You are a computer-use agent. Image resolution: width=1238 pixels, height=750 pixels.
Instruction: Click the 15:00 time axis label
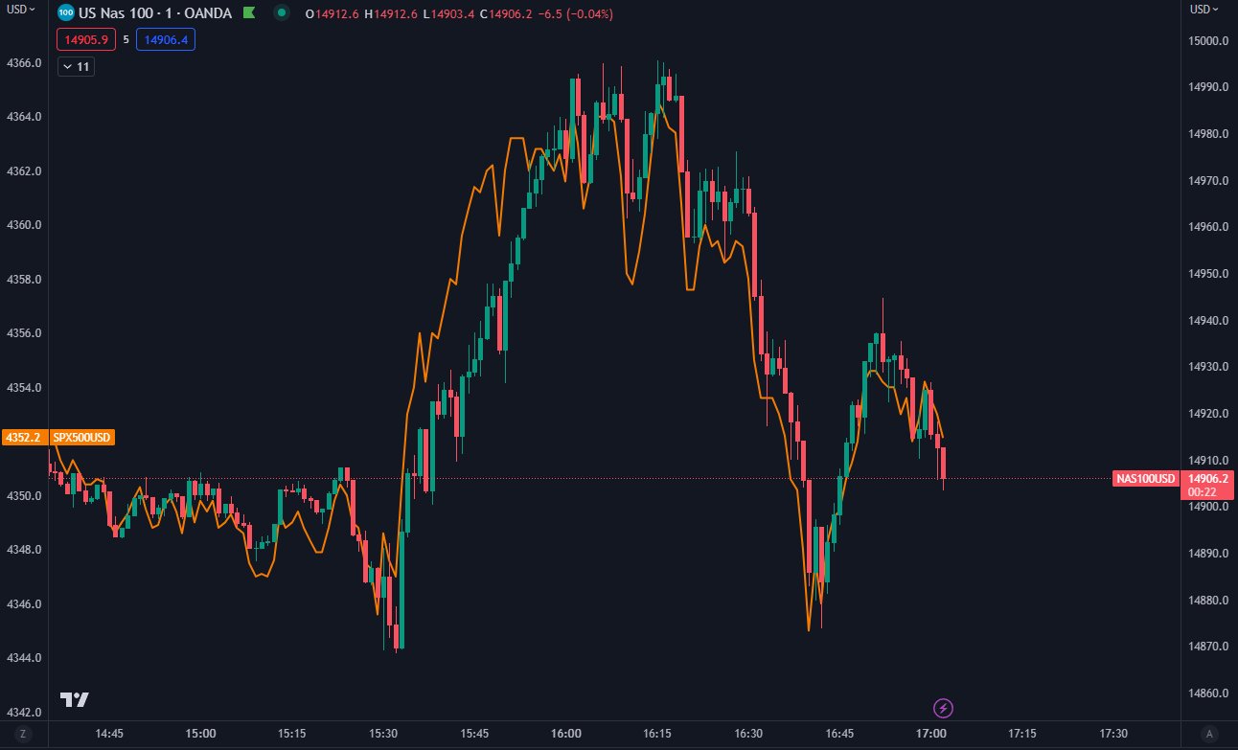point(200,734)
